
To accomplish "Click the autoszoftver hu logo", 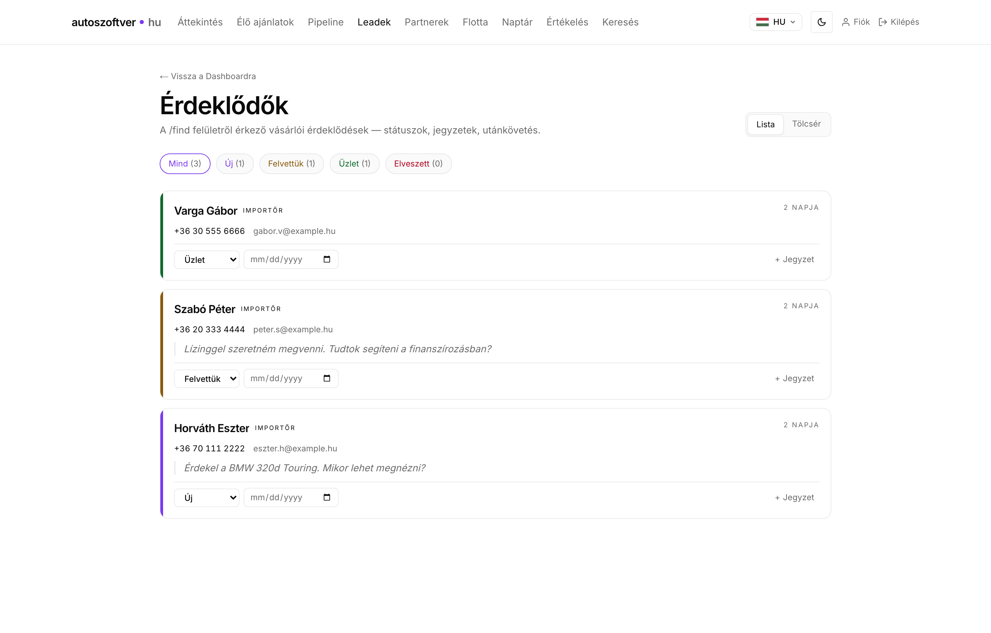I will pos(116,22).
